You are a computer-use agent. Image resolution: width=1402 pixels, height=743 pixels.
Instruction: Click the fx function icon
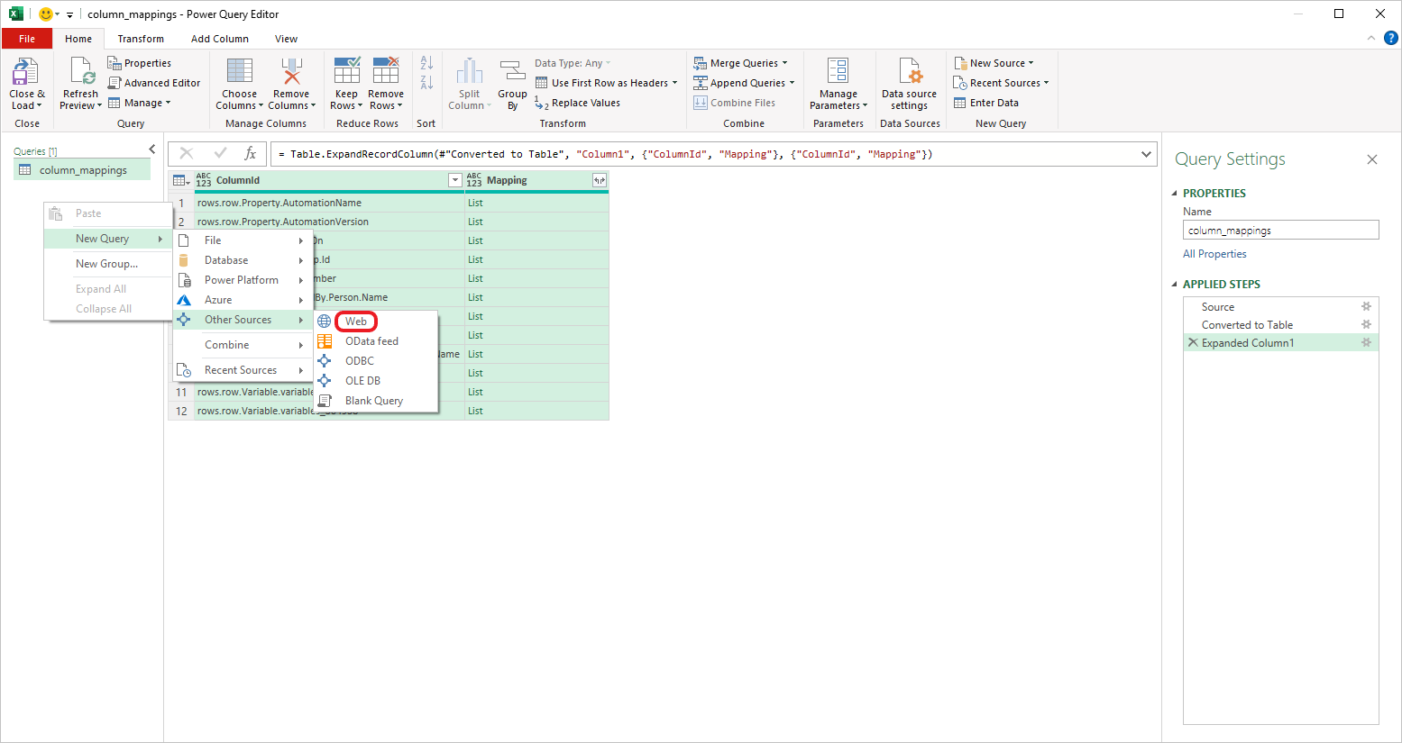(251, 154)
